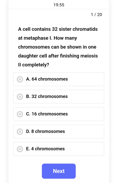Image resolution: width=117 pixels, height=183 pixels.
Task: Click the words "How many" in the question
Action: (x=65, y=38)
